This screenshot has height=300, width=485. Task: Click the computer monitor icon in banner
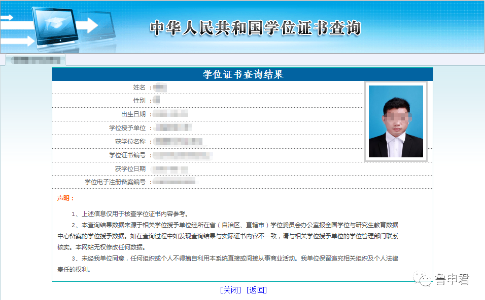point(55,27)
